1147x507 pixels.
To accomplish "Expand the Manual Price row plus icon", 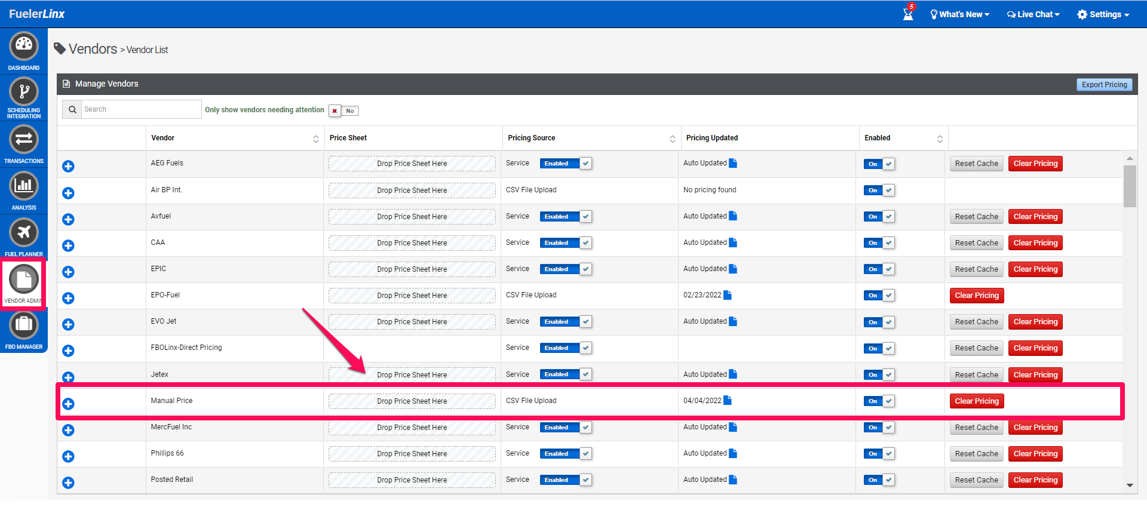I will coord(68,404).
